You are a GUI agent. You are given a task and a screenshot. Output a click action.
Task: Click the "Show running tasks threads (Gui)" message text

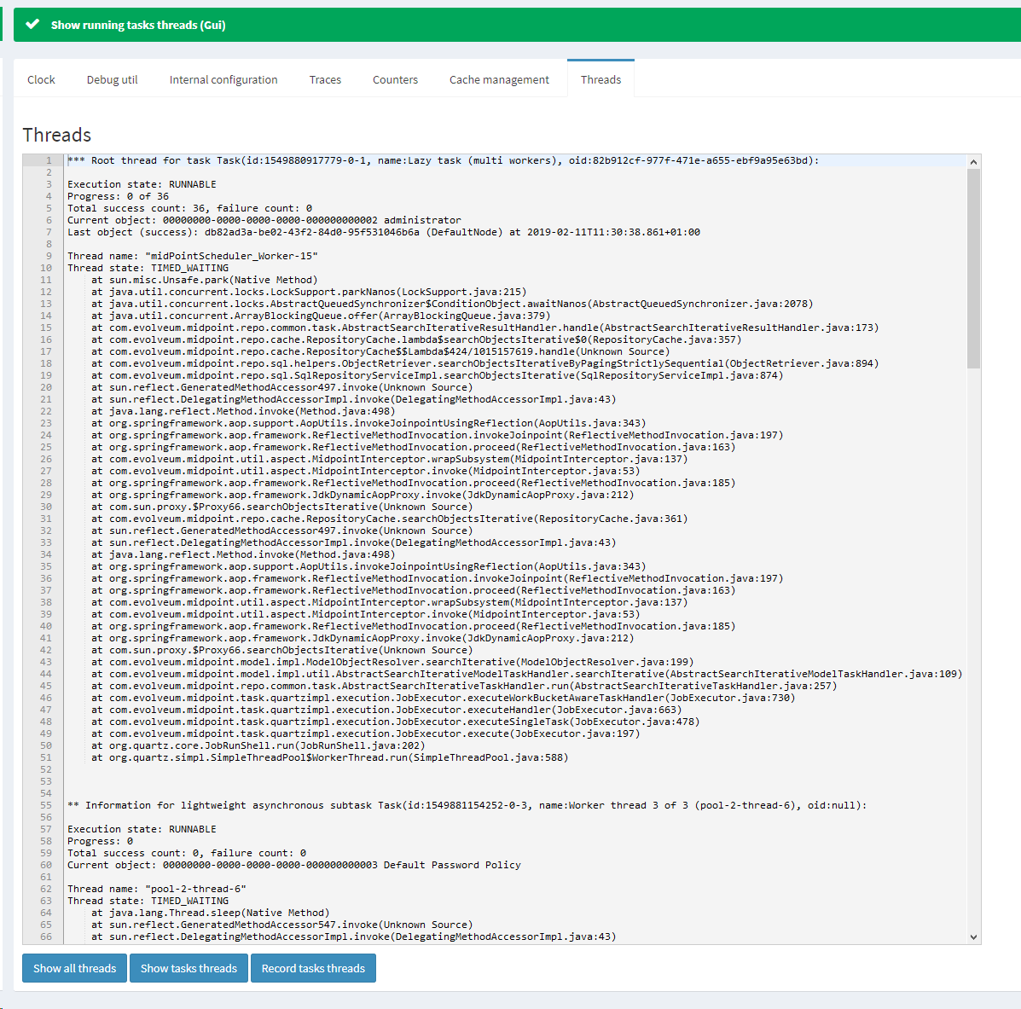[138, 25]
